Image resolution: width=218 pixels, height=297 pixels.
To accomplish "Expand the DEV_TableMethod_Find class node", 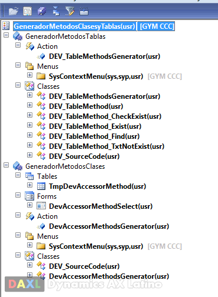I will click(29, 135).
